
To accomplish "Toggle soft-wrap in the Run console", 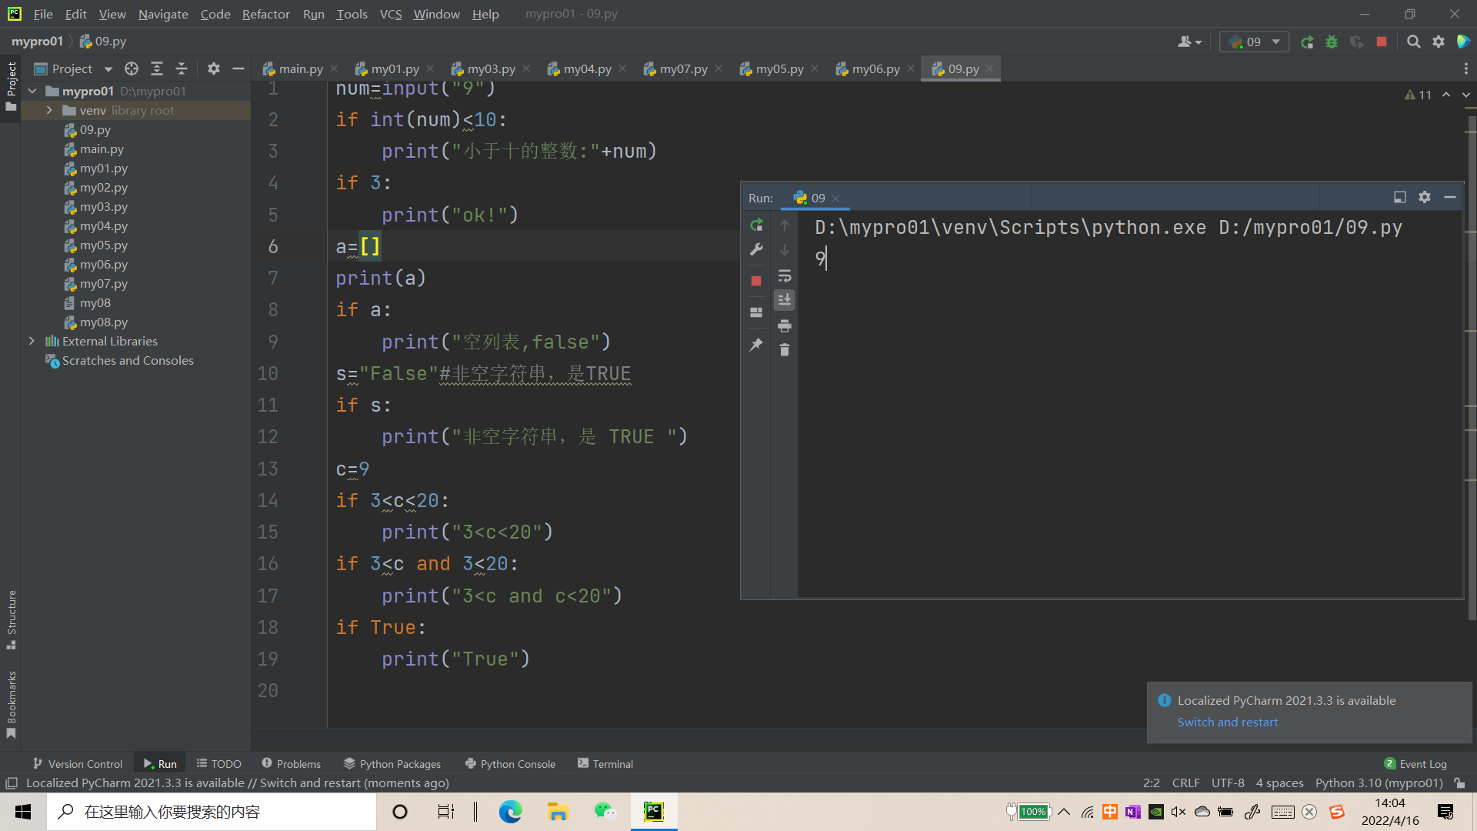I will tap(785, 275).
